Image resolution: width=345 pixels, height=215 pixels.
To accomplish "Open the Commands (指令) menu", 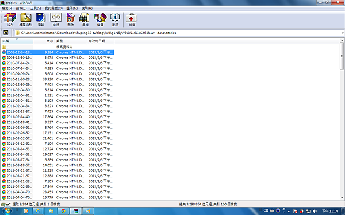I will coord(21,9).
